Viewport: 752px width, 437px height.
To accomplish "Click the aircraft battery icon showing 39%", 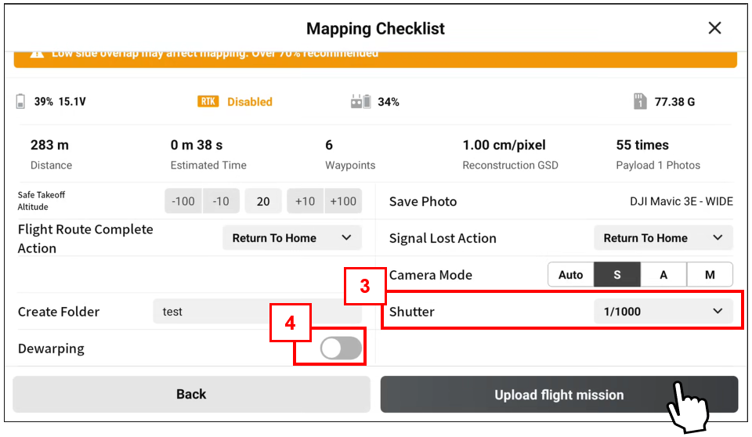I will 20,101.
